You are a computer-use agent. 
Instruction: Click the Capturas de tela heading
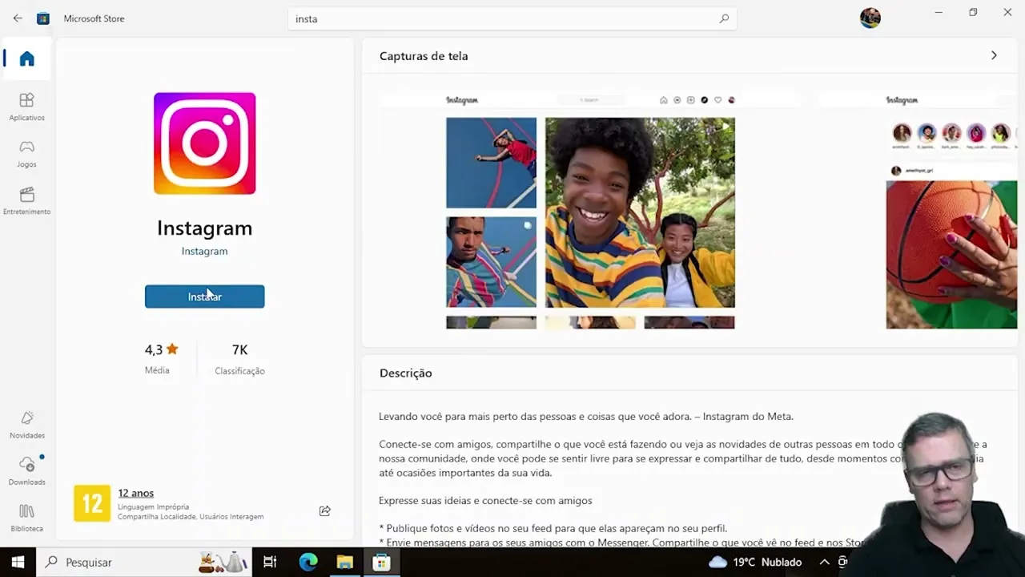point(424,56)
